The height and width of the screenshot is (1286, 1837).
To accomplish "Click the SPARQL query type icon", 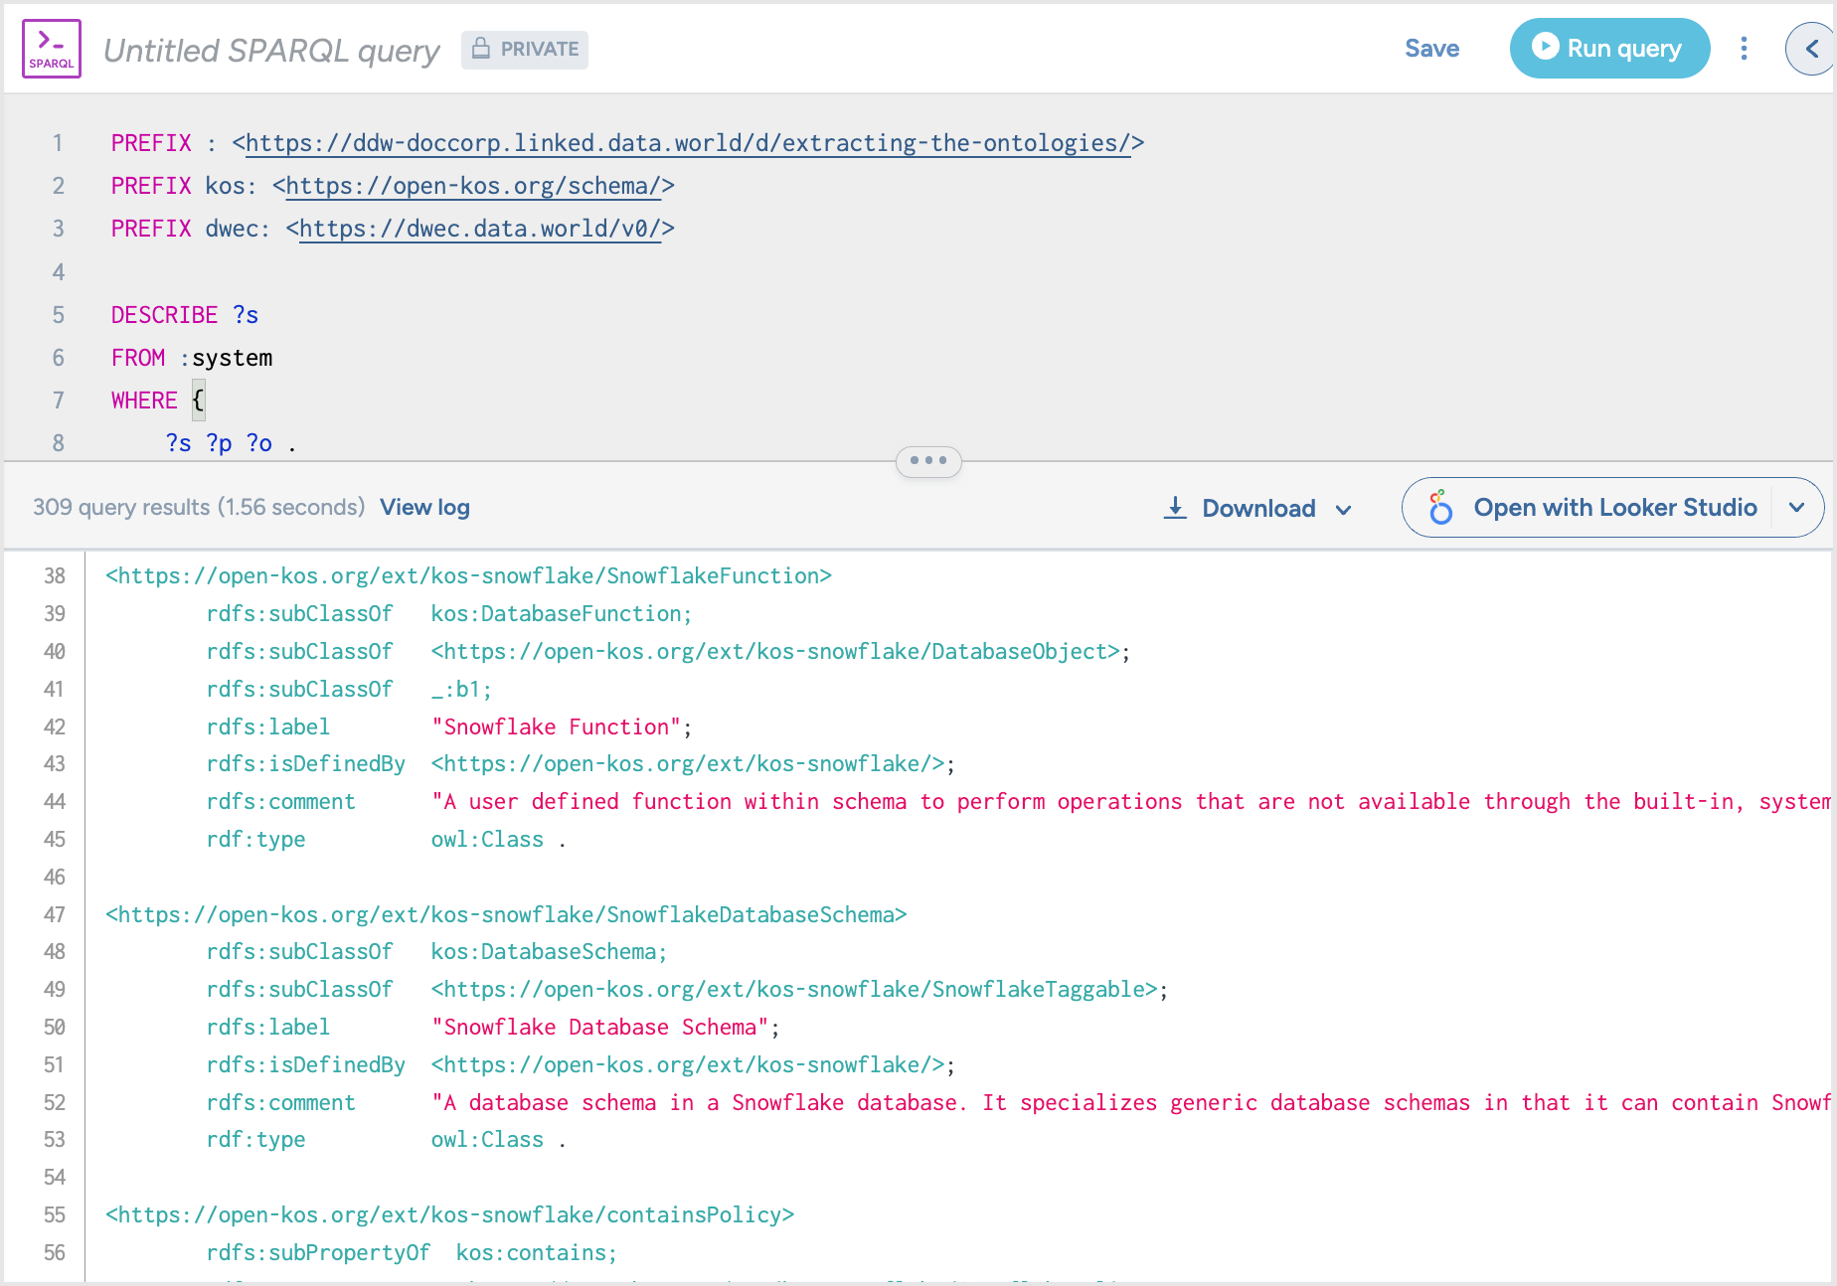I will (52, 49).
